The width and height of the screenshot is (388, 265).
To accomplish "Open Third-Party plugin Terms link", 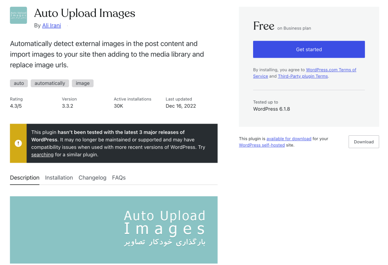I will [303, 76].
